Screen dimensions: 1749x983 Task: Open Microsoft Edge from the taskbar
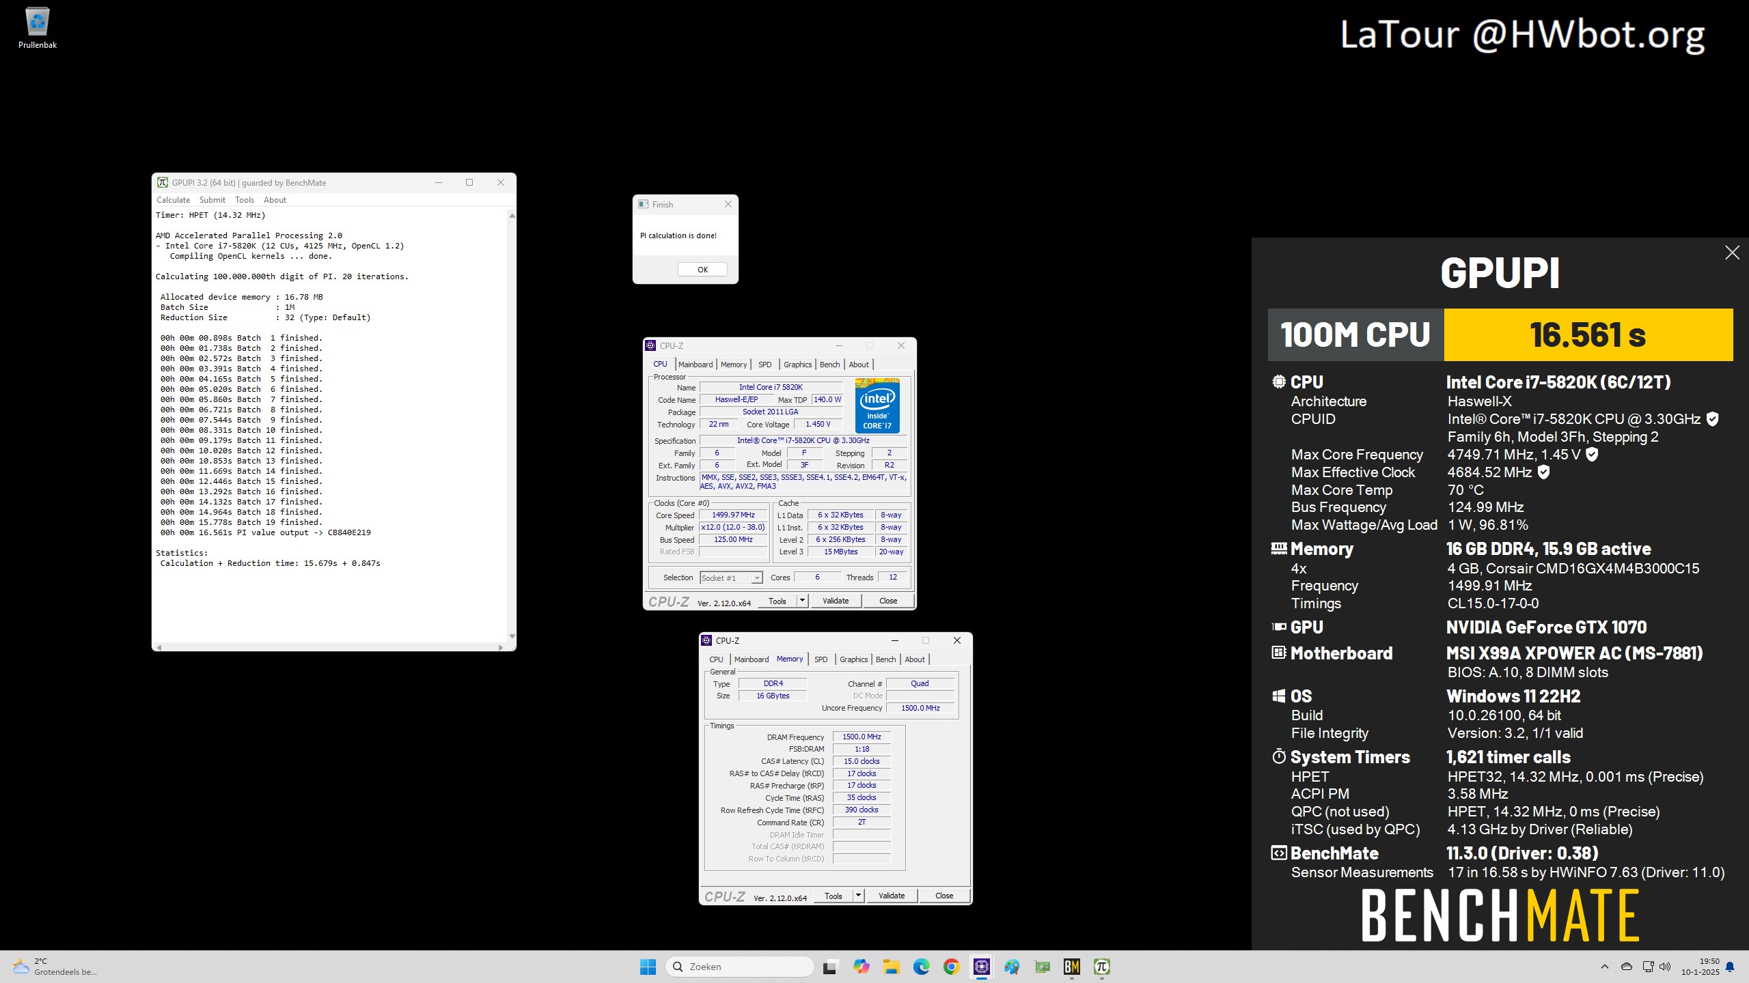921,967
